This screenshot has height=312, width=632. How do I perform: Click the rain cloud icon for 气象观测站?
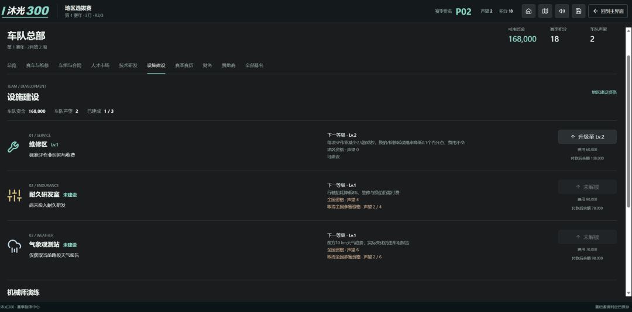15,246
